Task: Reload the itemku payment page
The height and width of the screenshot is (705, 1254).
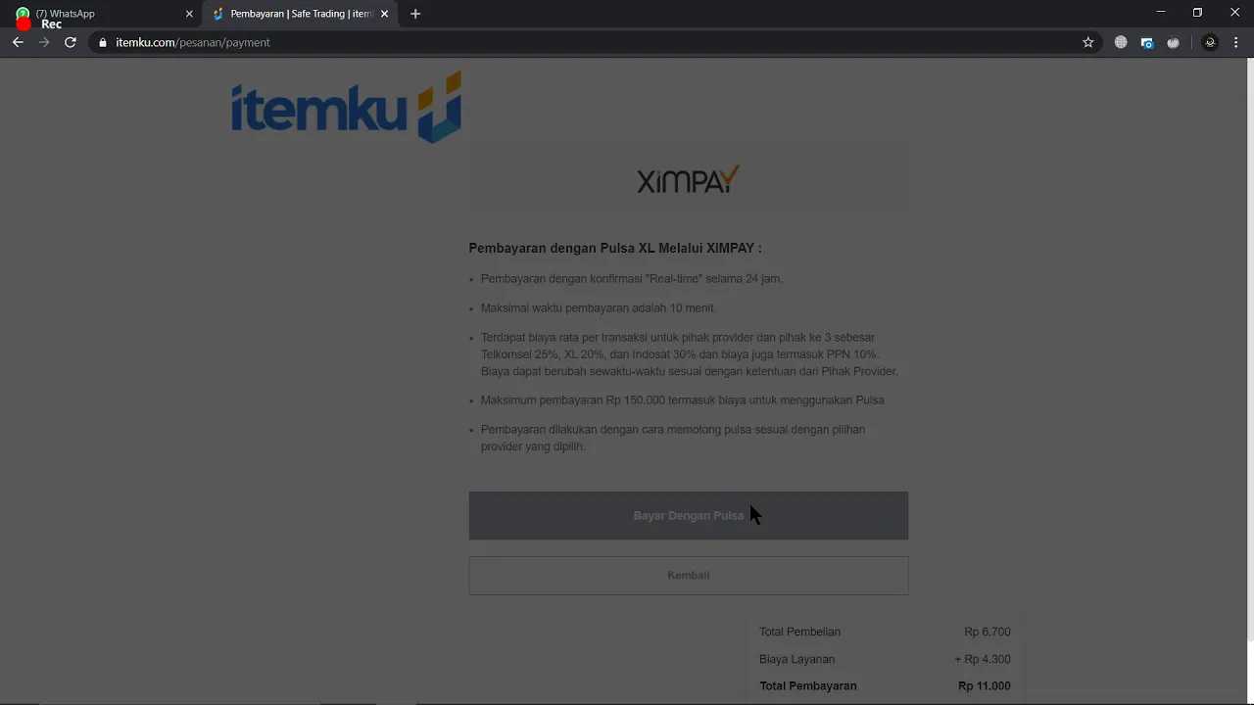Action: [x=71, y=42]
